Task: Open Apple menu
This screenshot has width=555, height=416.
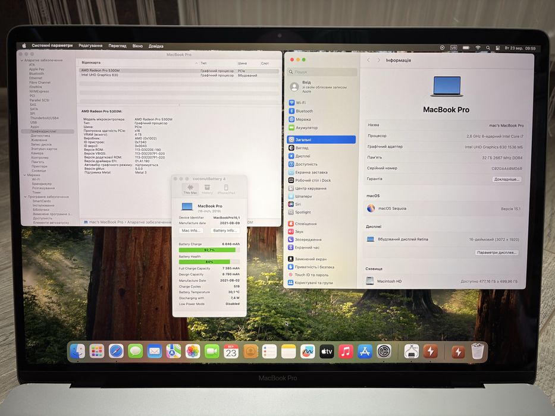Action: pos(24,46)
